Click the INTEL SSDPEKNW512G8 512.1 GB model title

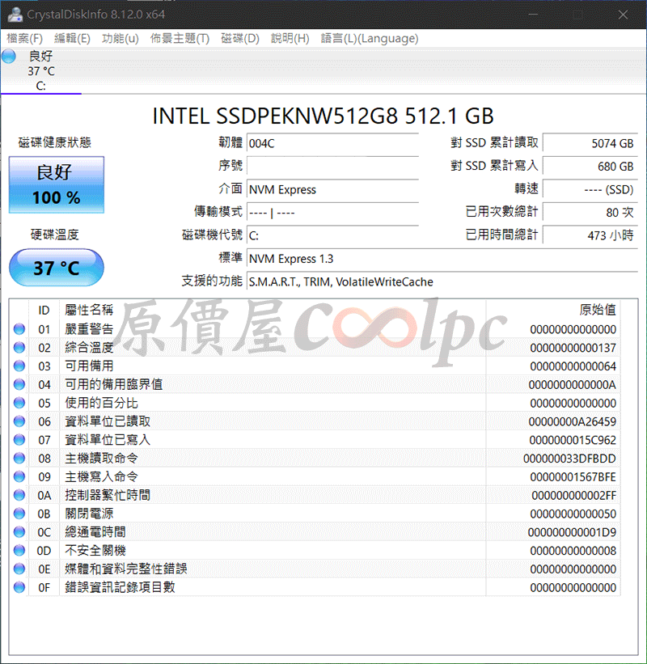323,116
